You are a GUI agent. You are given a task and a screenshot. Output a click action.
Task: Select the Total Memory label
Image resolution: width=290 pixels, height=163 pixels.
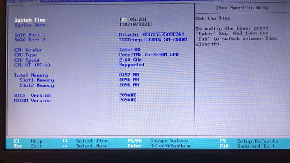pos(31,75)
